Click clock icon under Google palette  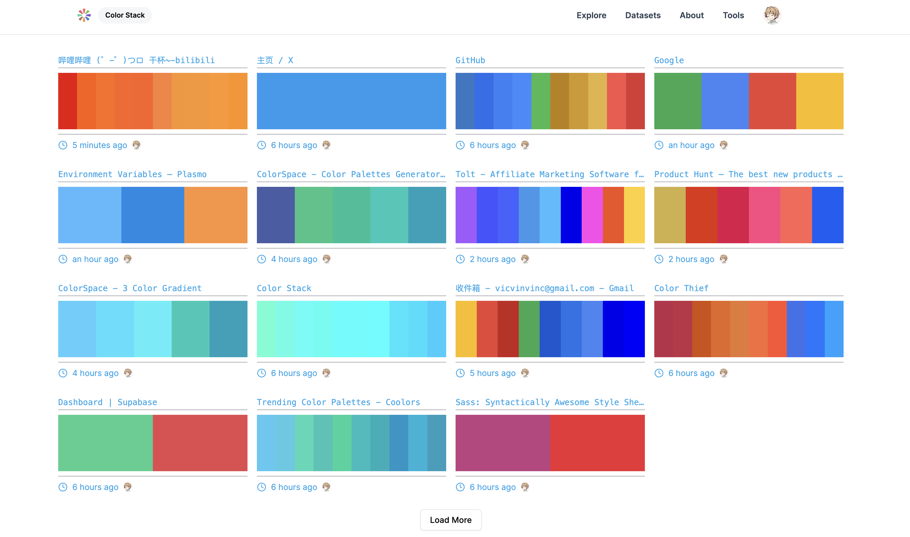659,145
